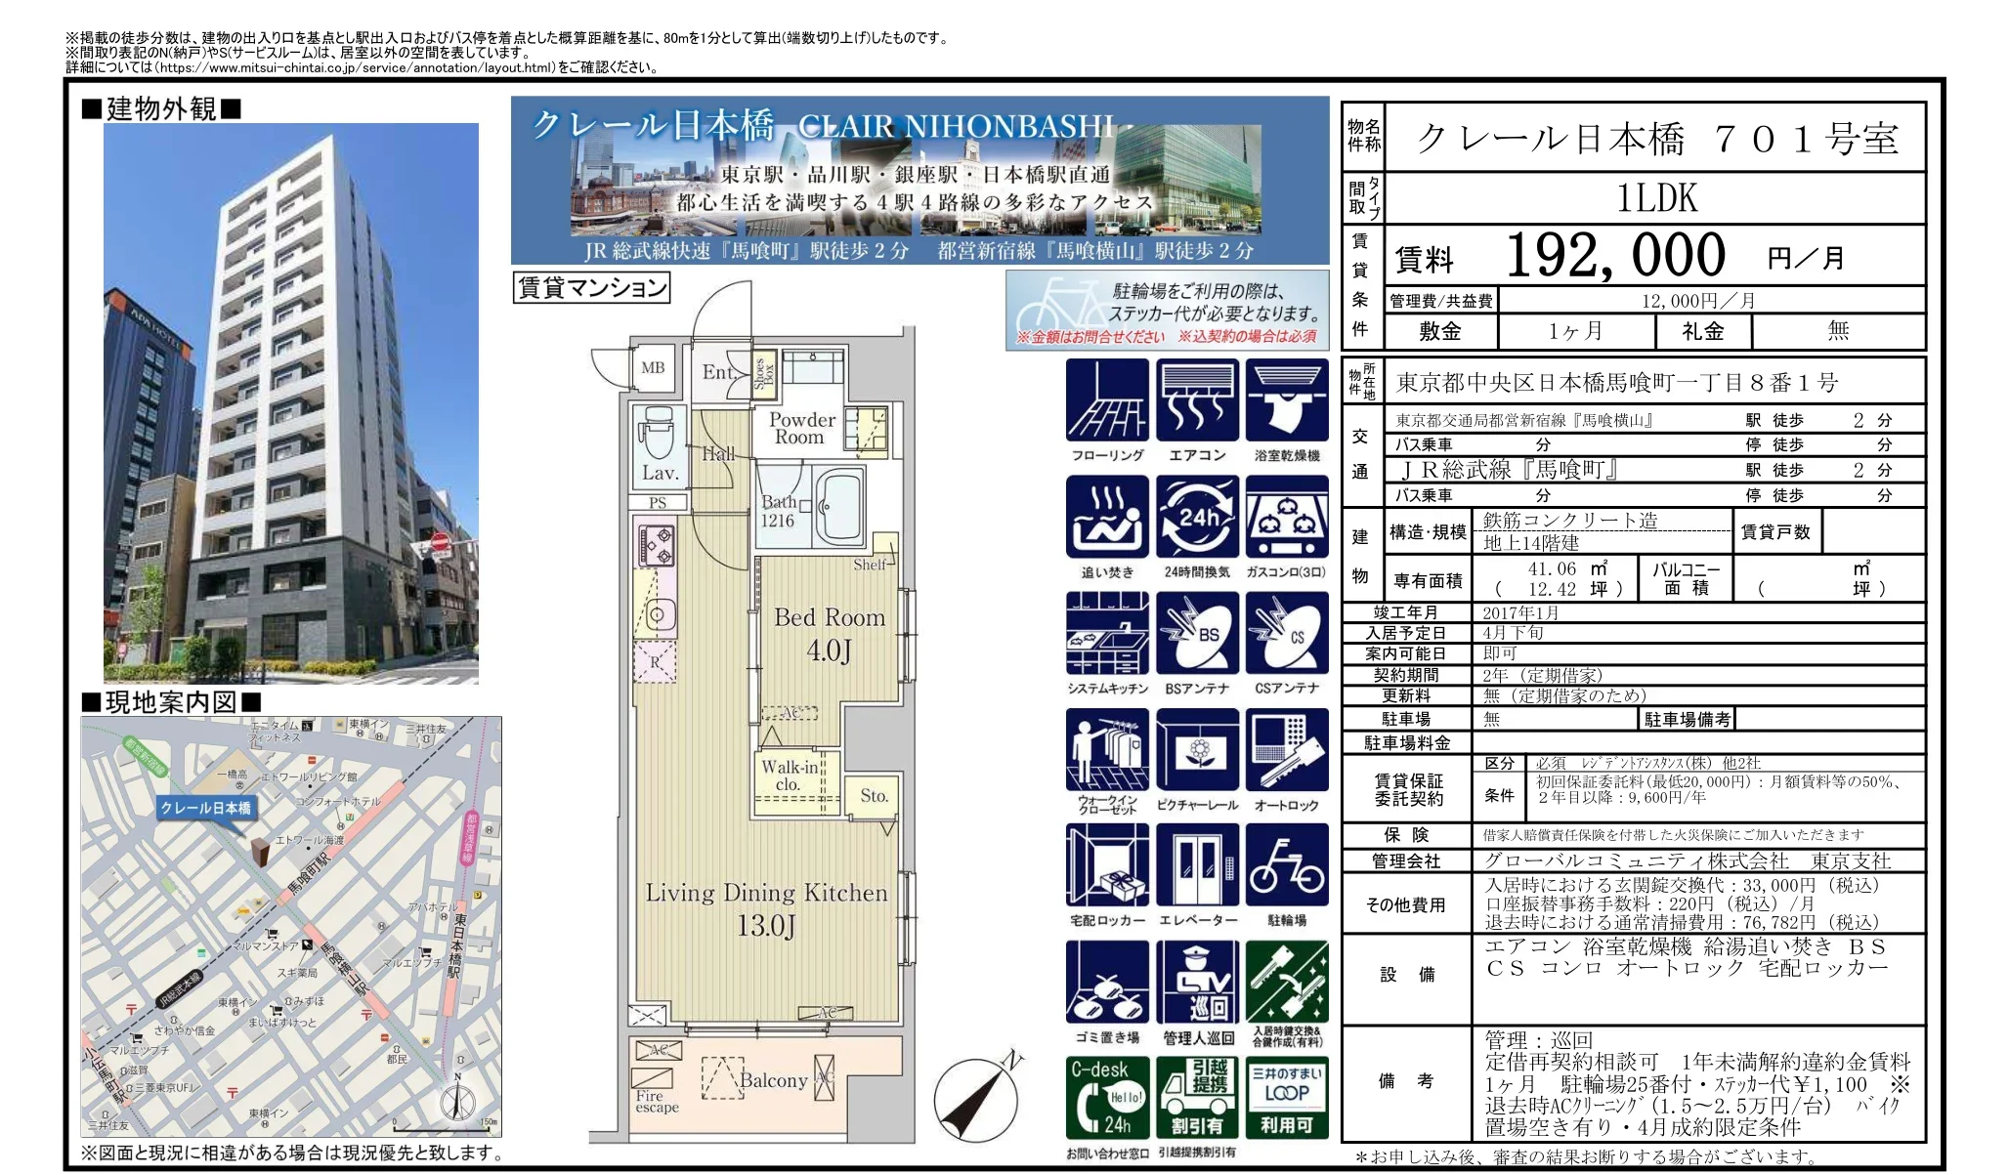Viewport: 2009px width, 1175px height.
Task: Click the auto-lock key icon
Action: point(1287,750)
